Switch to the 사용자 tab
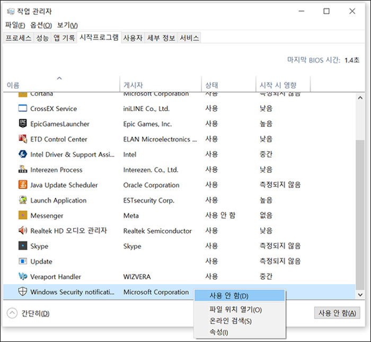 133,38
